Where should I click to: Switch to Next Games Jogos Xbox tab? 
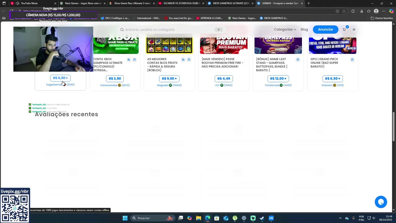[x=83, y=3]
